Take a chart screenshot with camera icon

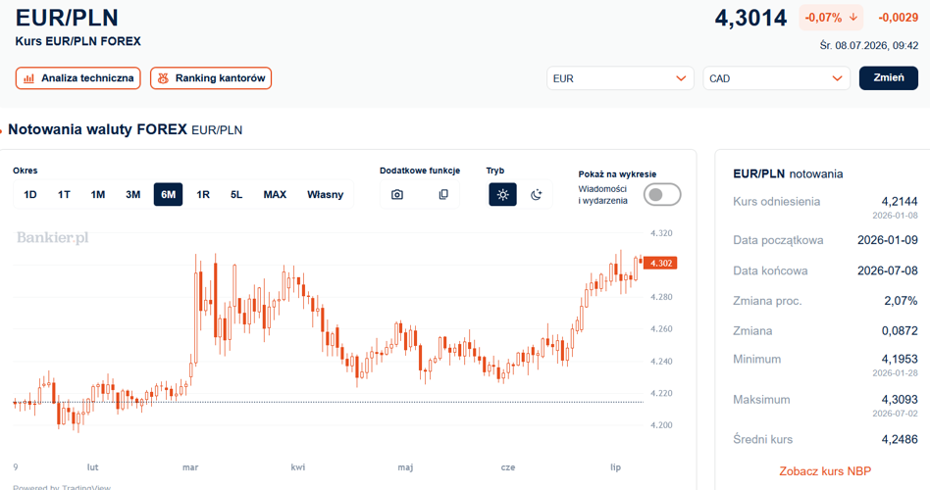click(x=397, y=194)
